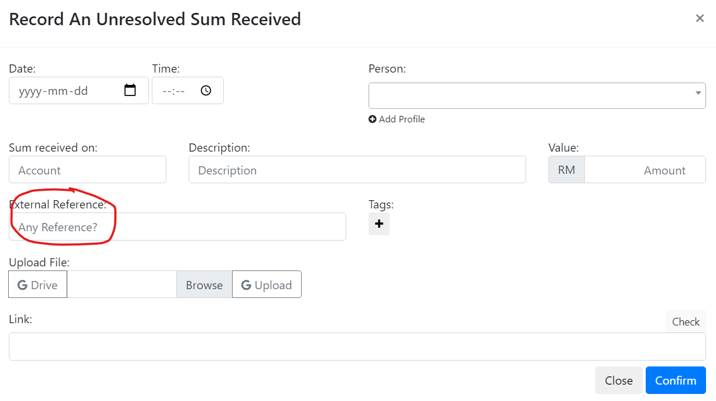Image resolution: width=716 pixels, height=401 pixels.
Task: Open the time picker clock icon
Action: (206, 91)
